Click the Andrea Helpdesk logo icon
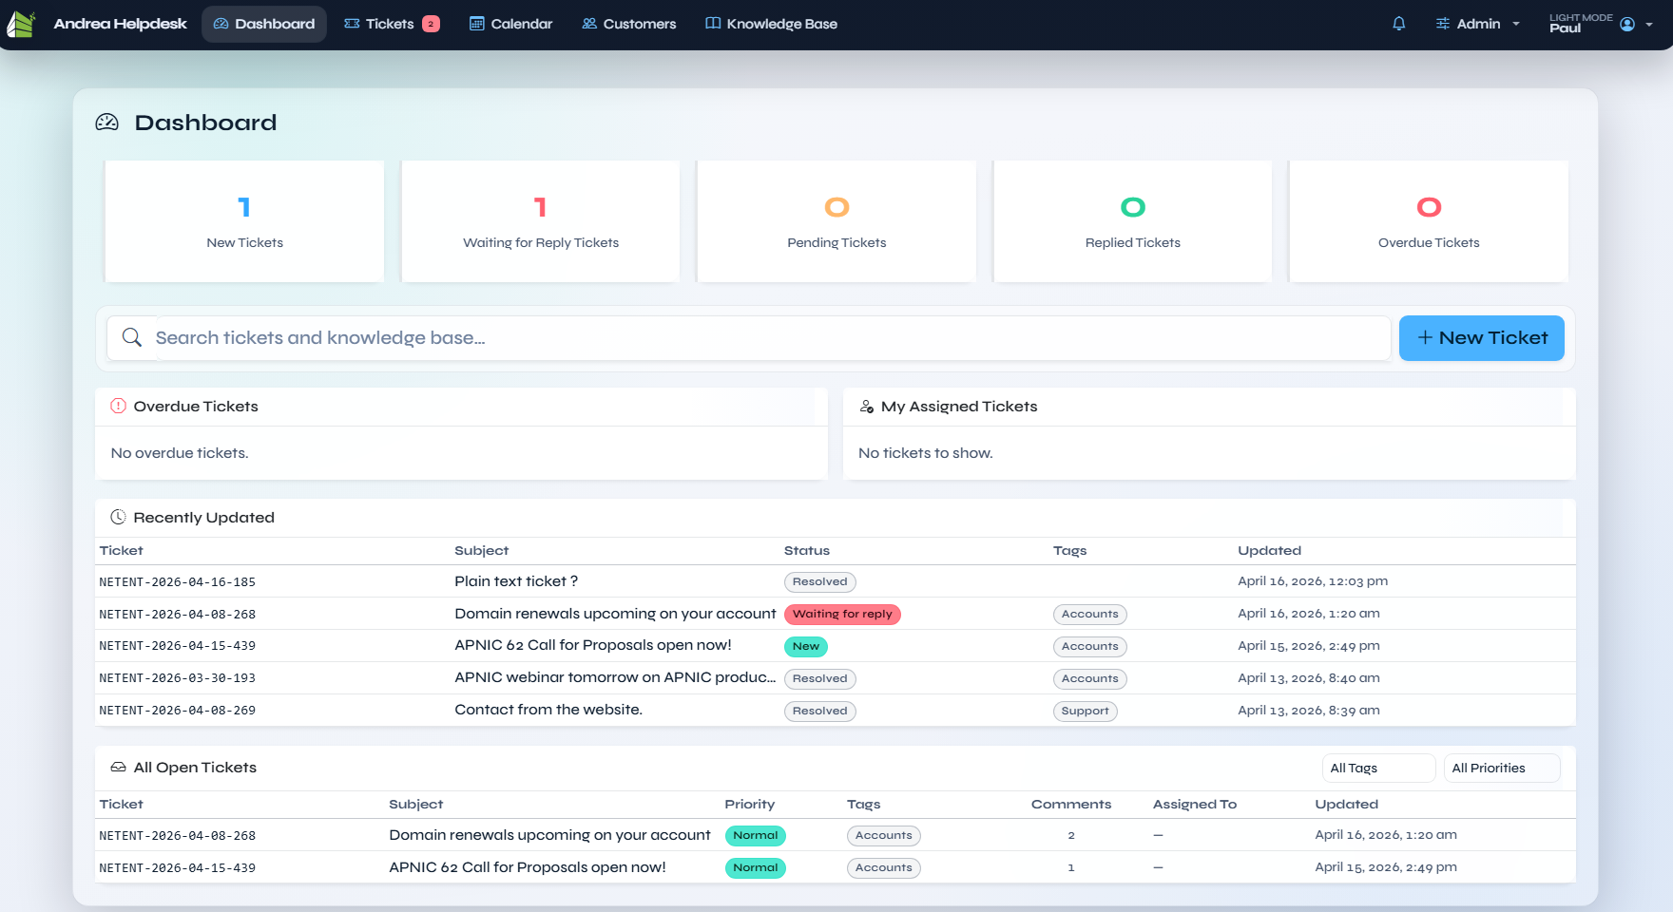The image size is (1673, 912). [21, 24]
